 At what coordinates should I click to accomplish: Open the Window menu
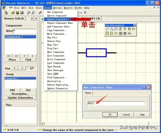[78, 8]
